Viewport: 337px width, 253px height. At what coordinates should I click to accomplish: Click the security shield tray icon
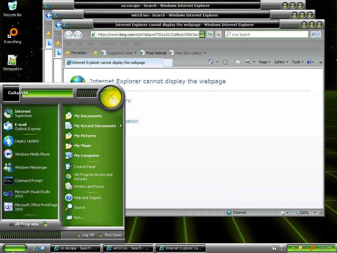(x=300, y=248)
